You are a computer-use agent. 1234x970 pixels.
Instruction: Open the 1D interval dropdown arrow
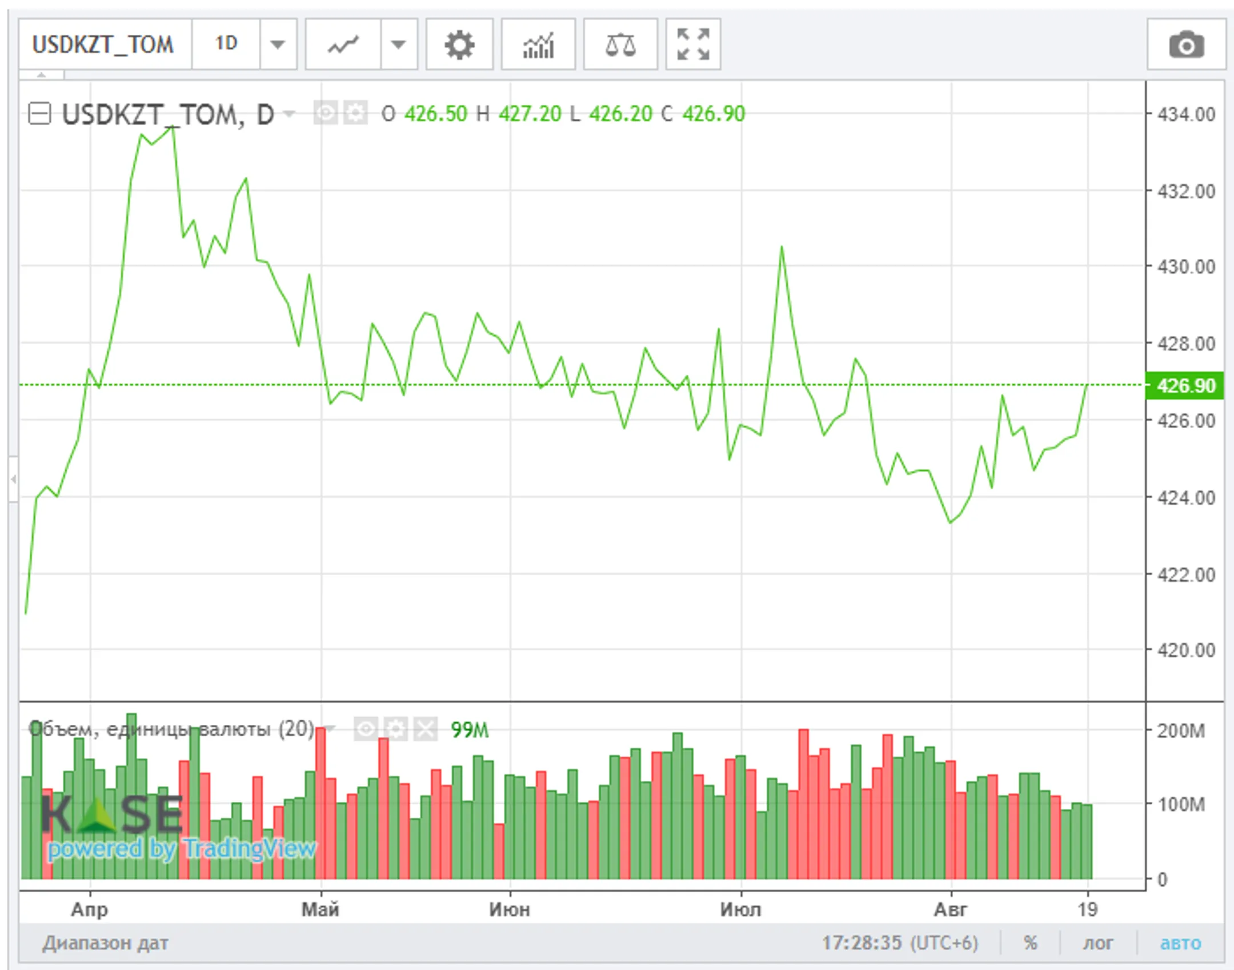tap(278, 45)
